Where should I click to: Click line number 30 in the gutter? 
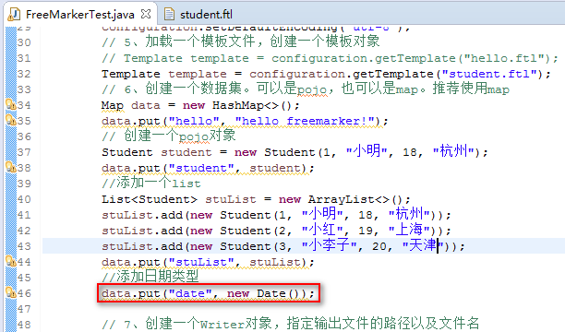pos(24,42)
